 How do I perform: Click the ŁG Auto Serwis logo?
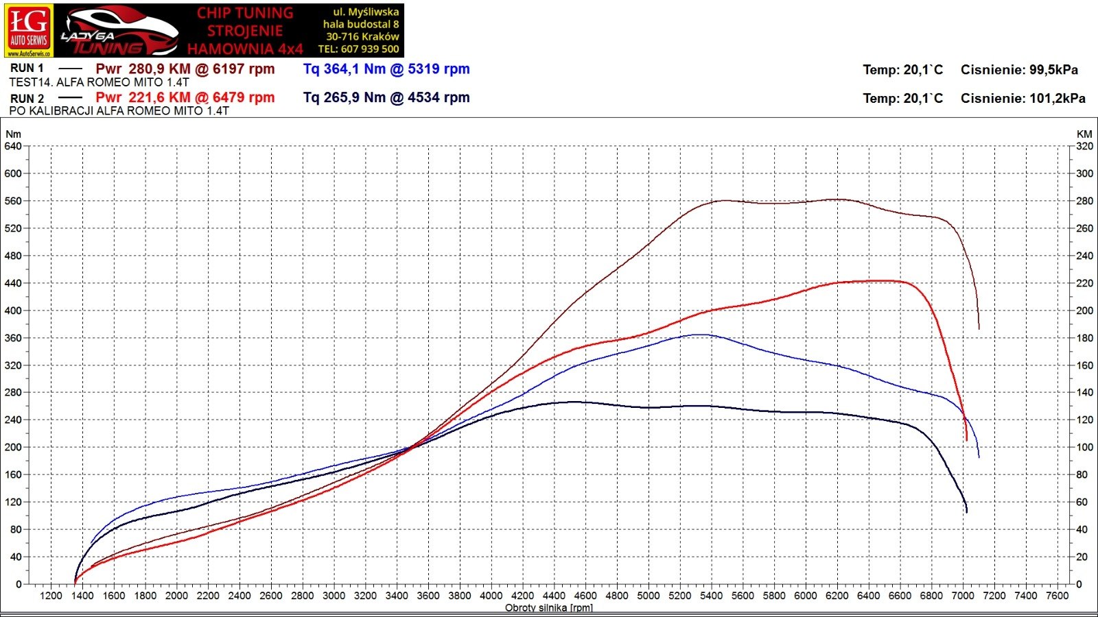click(x=28, y=26)
